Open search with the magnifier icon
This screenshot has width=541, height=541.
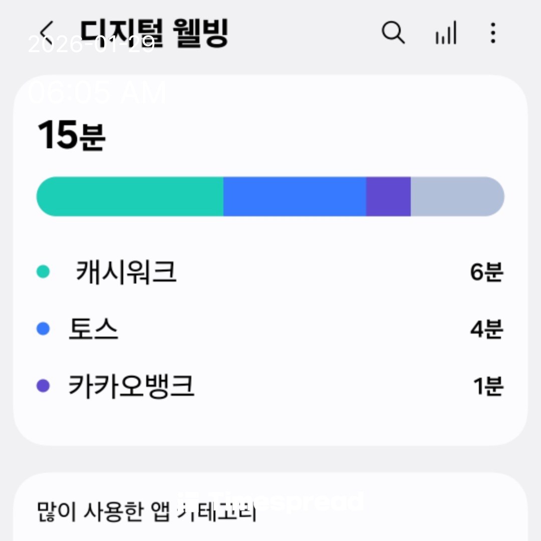pos(393,33)
